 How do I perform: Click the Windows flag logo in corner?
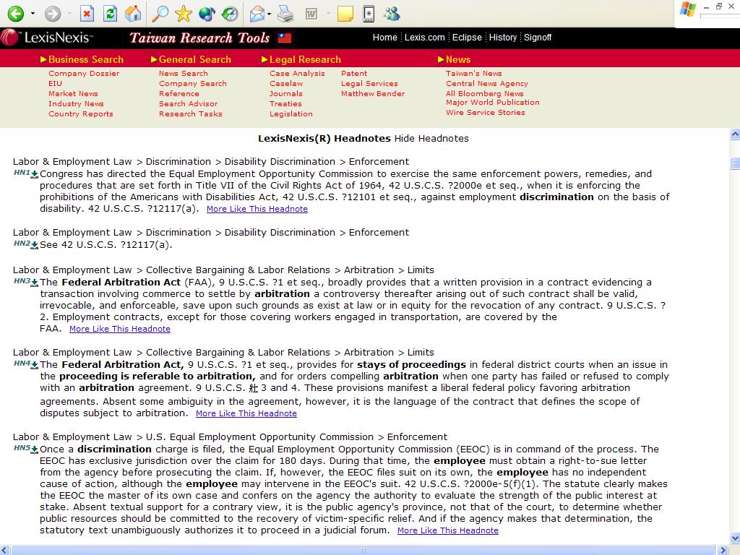(688, 10)
